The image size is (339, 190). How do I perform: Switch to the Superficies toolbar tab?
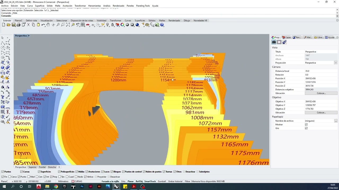pos(140,21)
